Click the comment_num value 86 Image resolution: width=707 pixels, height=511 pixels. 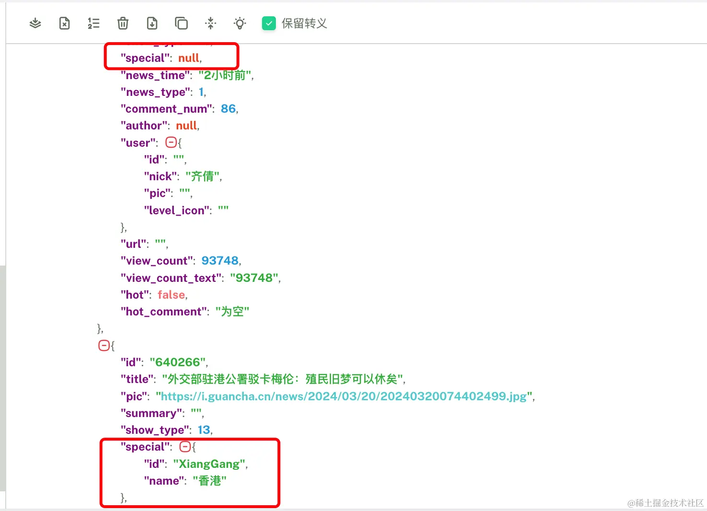coord(228,109)
